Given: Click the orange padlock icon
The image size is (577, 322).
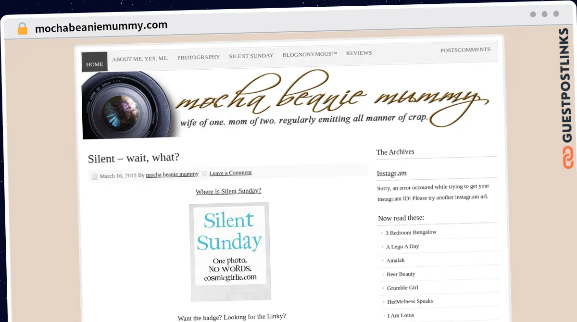Looking at the screenshot, I should click(x=23, y=29).
